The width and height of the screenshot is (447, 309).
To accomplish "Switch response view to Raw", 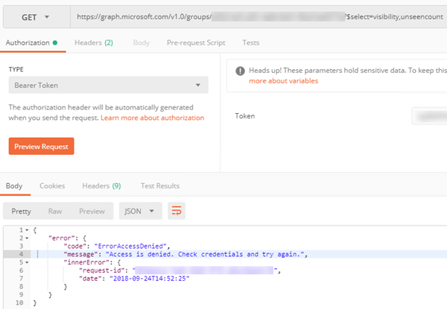I will pyautogui.click(x=55, y=211).
